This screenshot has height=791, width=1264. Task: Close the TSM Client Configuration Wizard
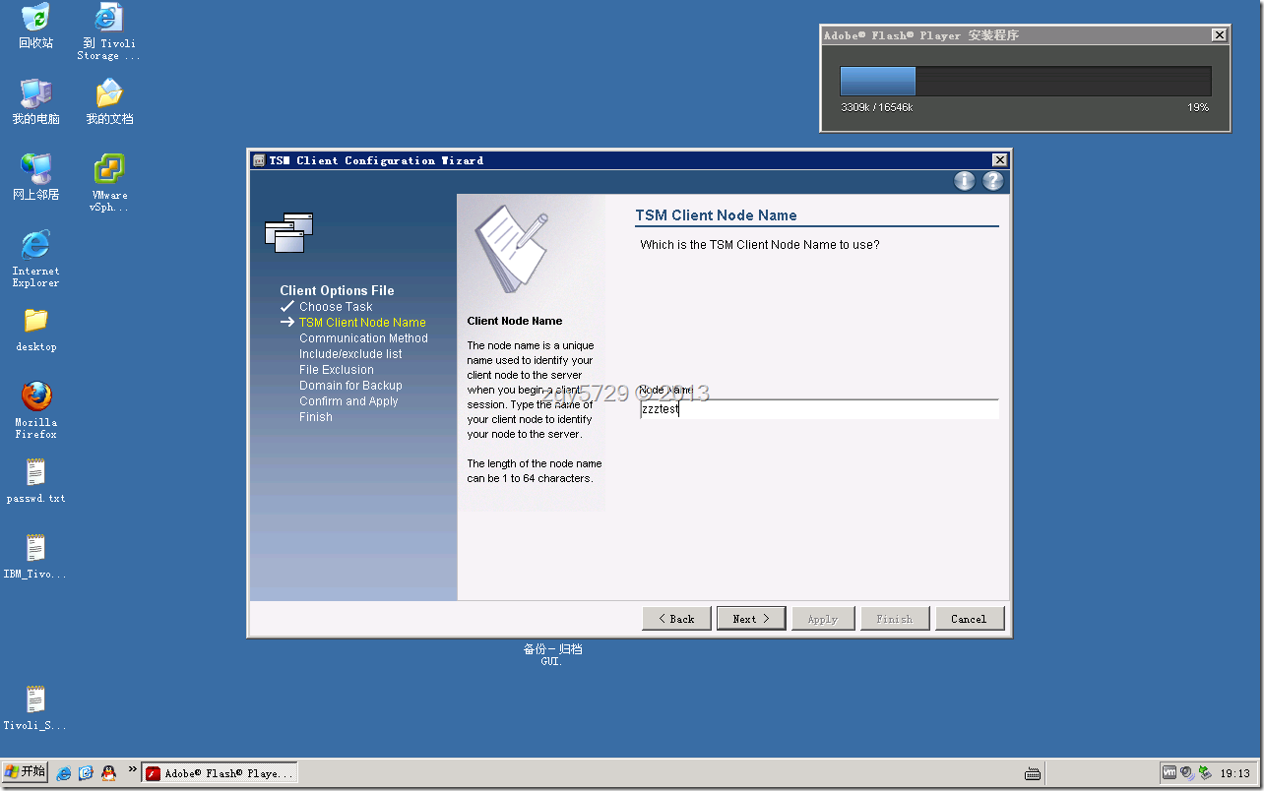click(x=999, y=160)
